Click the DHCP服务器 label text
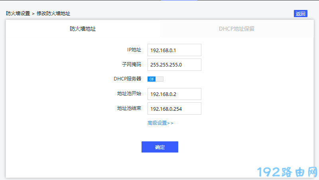The width and height of the screenshot is (319, 180). (127, 79)
